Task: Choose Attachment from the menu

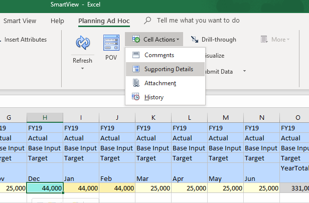Action: click(165, 83)
